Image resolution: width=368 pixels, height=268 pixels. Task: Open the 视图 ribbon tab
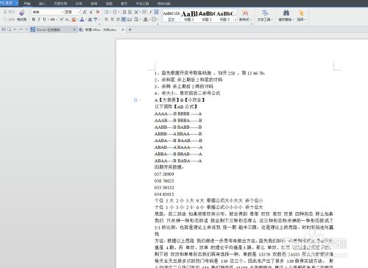(x=109, y=4)
